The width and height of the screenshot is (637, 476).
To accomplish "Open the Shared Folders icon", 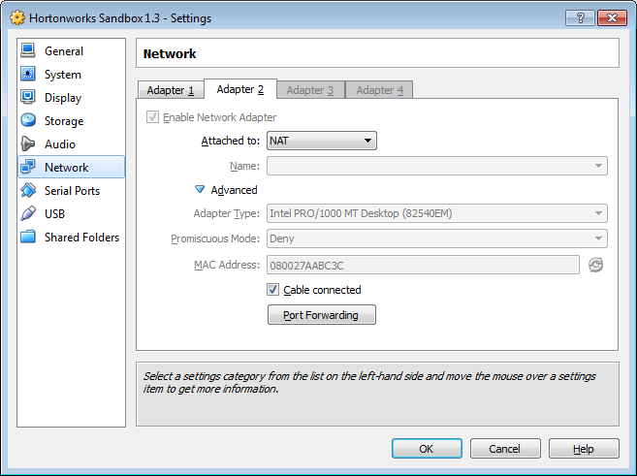I will (27, 238).
